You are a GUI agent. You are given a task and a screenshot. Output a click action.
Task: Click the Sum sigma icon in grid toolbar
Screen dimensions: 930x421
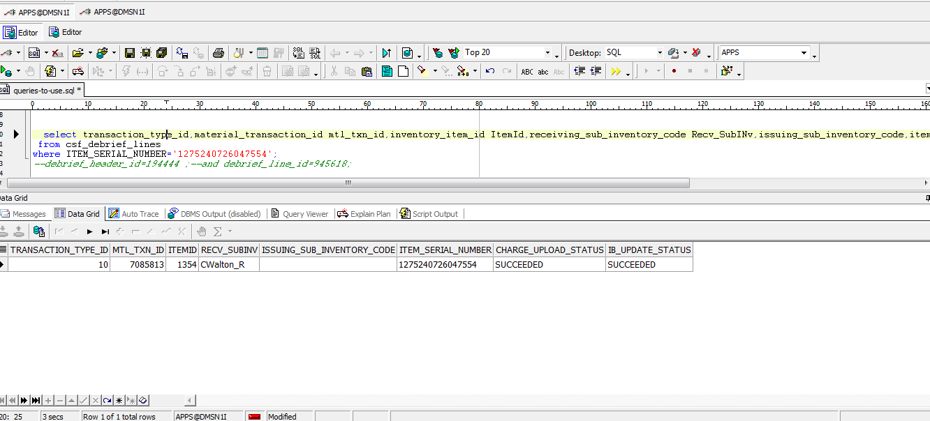217,231
